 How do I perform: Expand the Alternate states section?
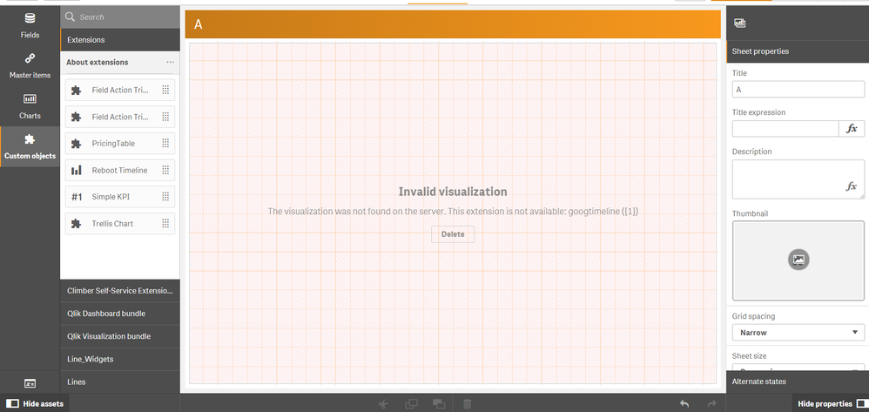click(x=798, y=382)
